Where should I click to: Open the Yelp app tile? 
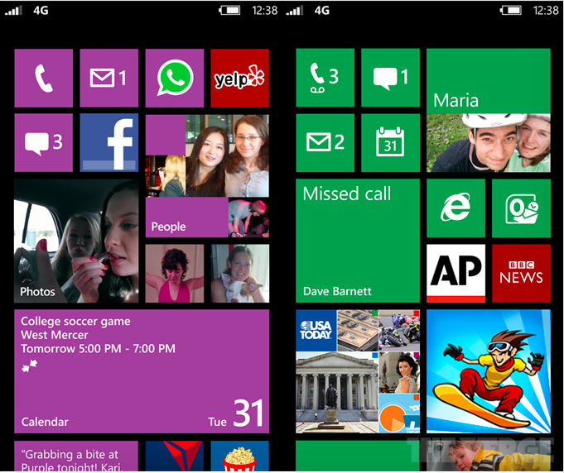click(x=239, y=79)
